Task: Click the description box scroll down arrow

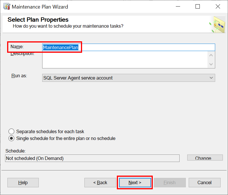Action: pos(211,64)
